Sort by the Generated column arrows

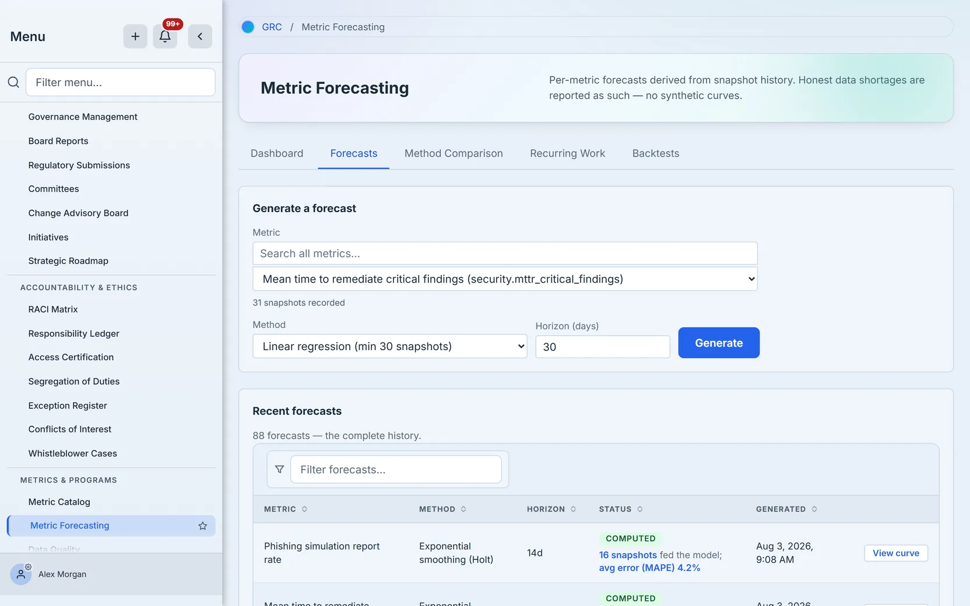814,509
